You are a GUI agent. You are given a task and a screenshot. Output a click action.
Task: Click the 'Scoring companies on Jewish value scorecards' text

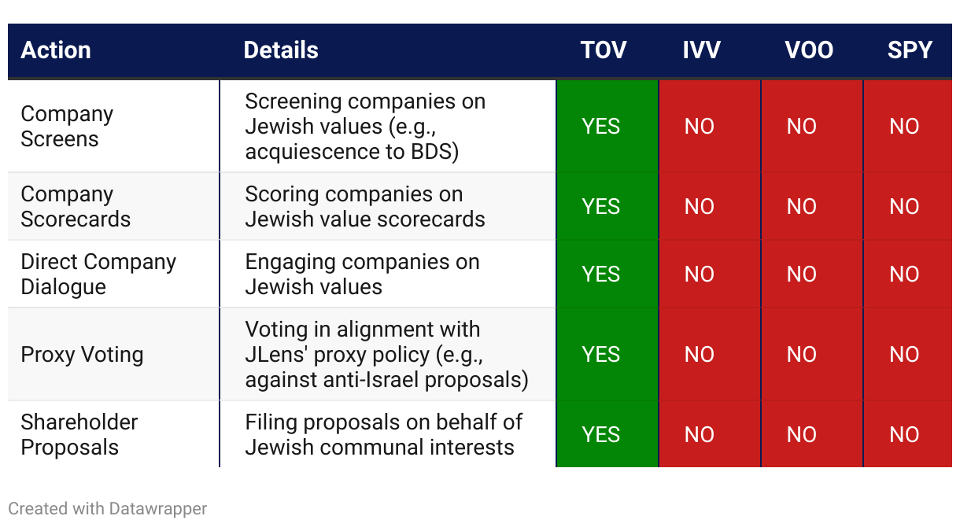365,207
